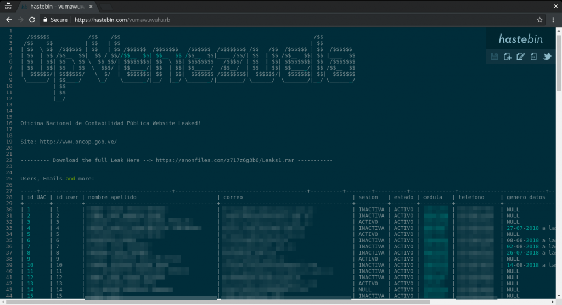Click horizontal scrollbar right arrow
The width and height of the screenshot is (562, 305).
[553, 302]
